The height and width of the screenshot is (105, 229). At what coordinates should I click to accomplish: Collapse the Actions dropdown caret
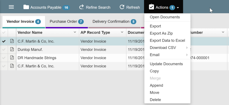(178, 8)
